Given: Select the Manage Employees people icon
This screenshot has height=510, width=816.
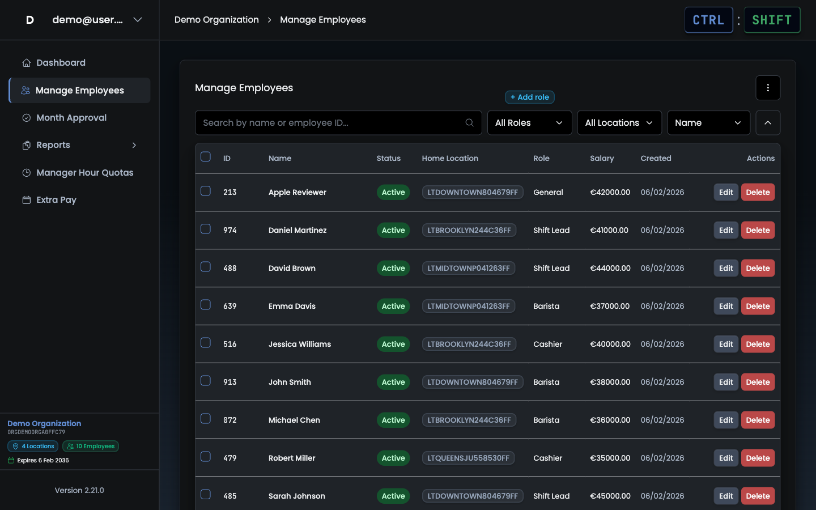Looking at the screenshot, I should [25, 90].
